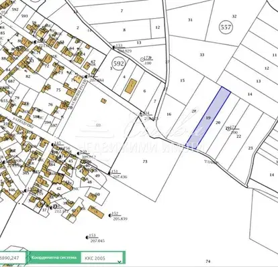The height and width of the screenshot is (267, 278).
Task: Select parcel 6 beside the orange building
Action: click(x=144, y=91)
